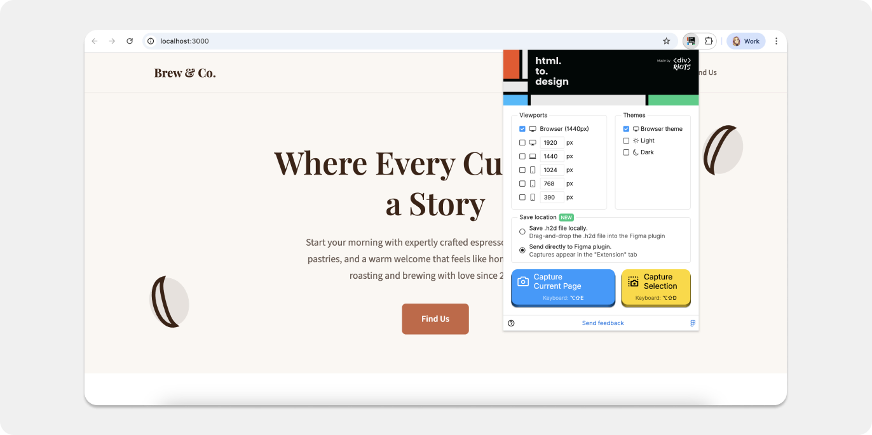
Task: Click the Send feedback link
Action: tap(603, 323)
